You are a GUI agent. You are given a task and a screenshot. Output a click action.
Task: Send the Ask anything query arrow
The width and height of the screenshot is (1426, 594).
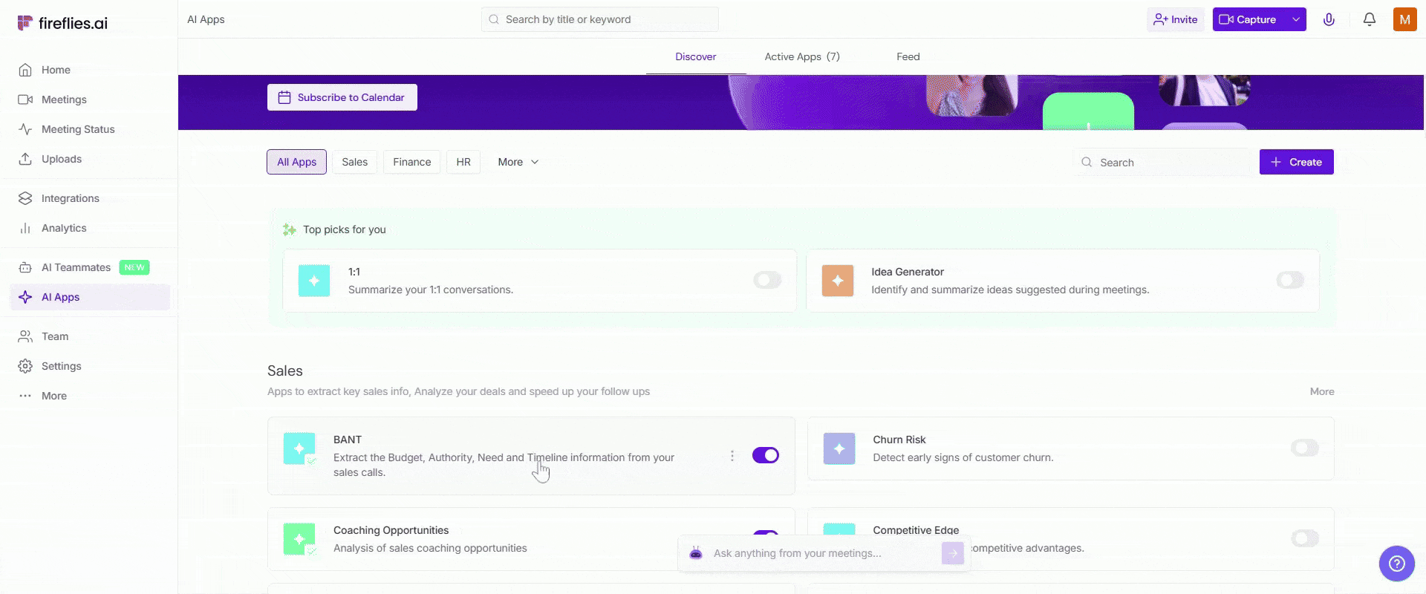[953, 553]
